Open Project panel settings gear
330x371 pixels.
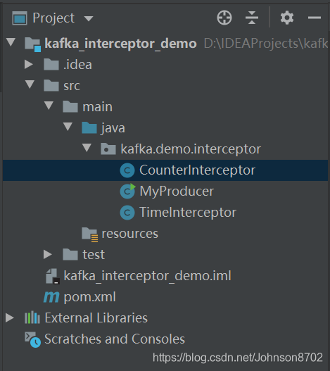tap(287, 18)
